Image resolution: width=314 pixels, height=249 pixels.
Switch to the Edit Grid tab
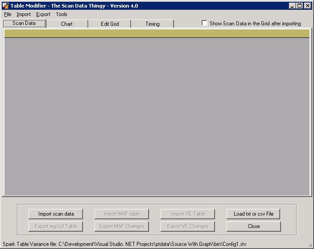110,24
